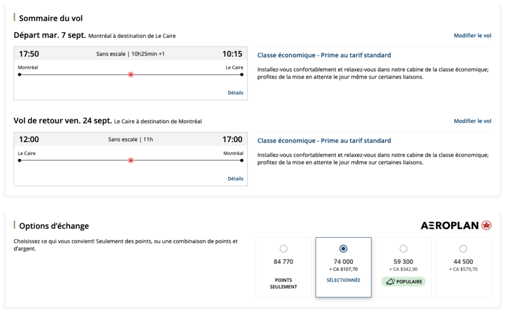Click the red maple leaf on return flight line
Image resolution: width=518 pixels, height=315 pixels.
point(131,160)
